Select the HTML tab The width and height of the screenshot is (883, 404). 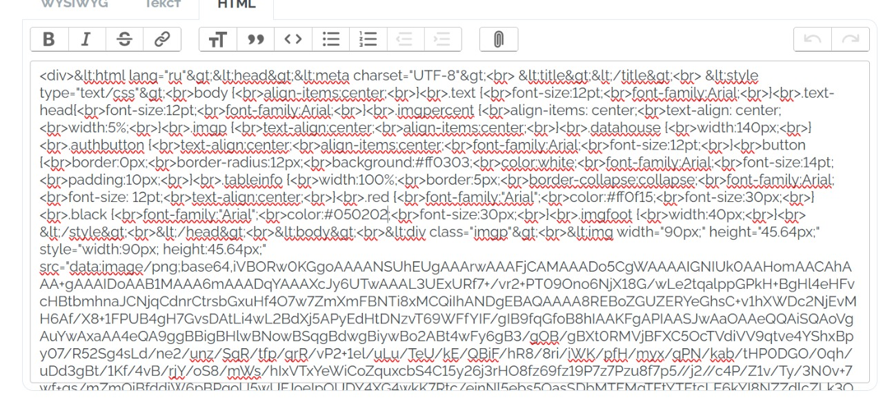pyautogui.click(x=236, y=4)
